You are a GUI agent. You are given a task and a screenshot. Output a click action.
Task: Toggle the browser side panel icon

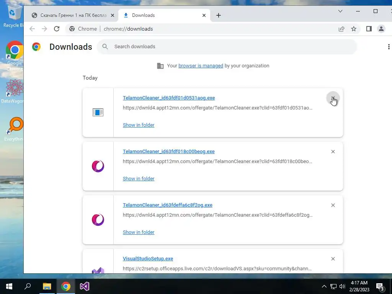369,29
